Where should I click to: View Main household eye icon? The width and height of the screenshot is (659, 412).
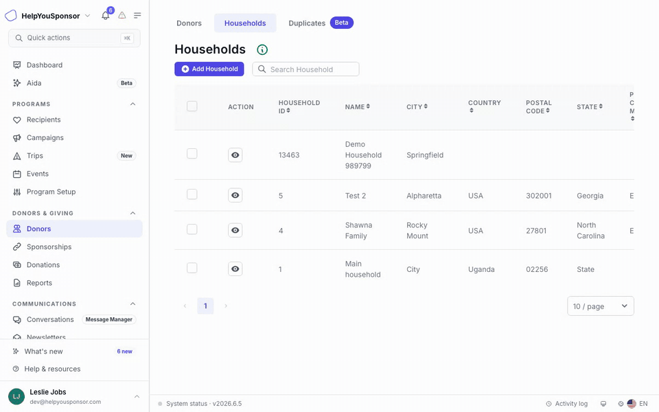pos(235,269)
